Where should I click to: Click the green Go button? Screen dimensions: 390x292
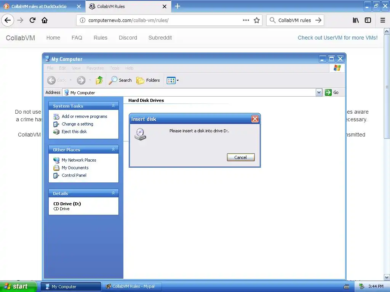(332, 92)
